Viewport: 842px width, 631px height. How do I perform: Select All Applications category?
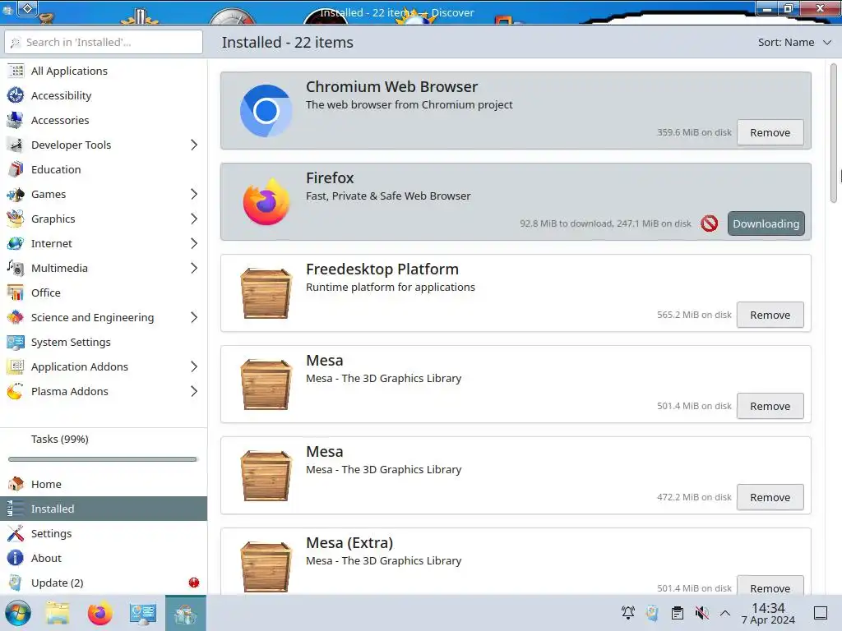click(104, 71)
